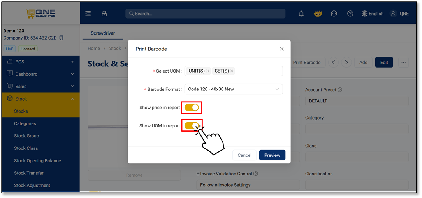This screenshot has width=422, height=198.
Task: Switch to the Screwdriver tab
Action: point(103,33)
